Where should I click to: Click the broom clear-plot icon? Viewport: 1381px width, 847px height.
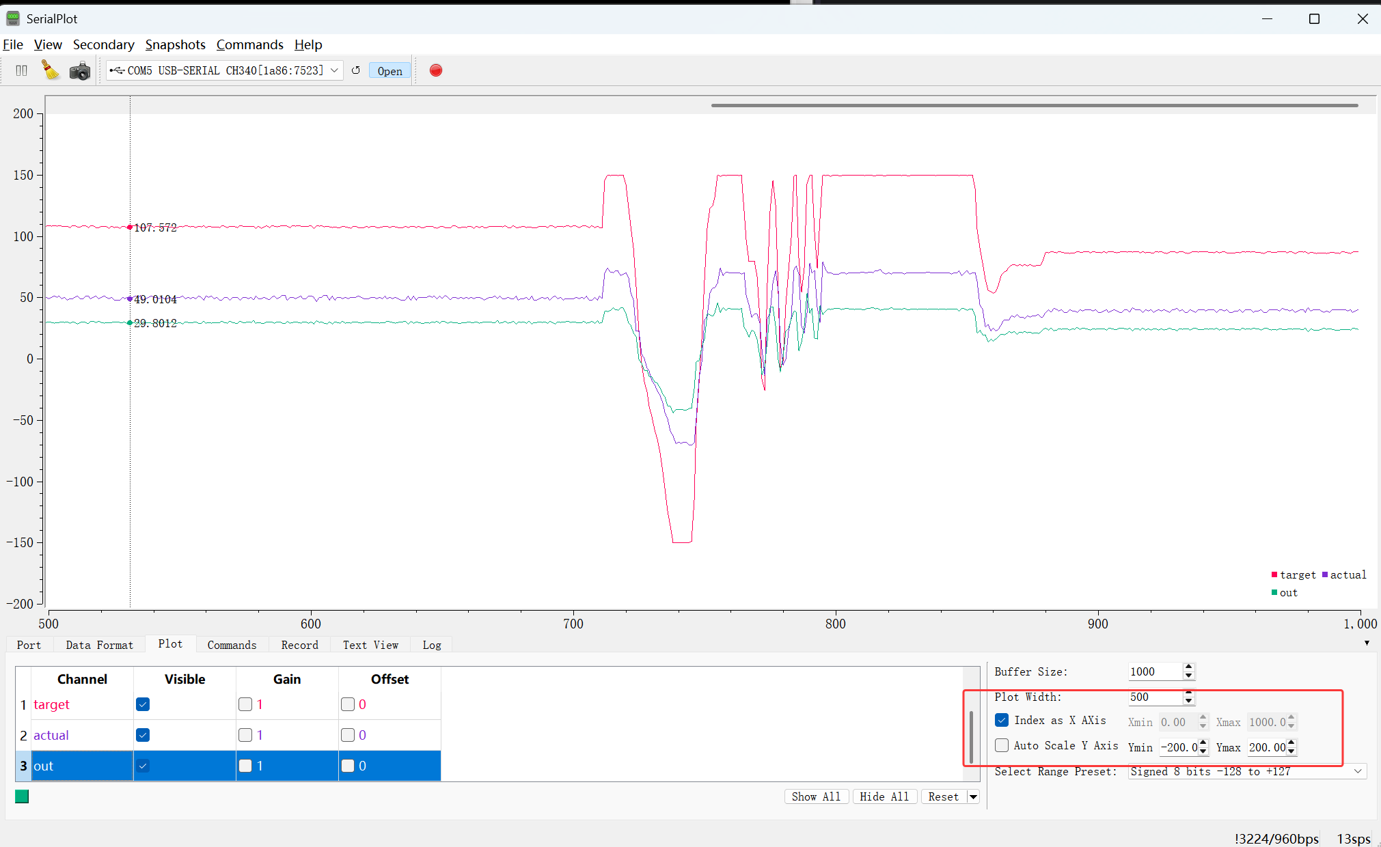tap(51, 70)
